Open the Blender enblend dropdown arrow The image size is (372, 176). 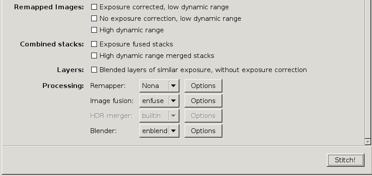pyautogui.click(x=174, y=131)
